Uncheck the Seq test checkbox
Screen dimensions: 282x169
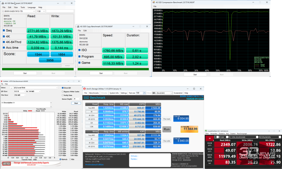pyautogui.click(x=4, y=31)
